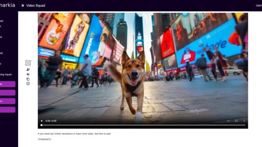
Task: Click the swirl avatar icon beside video
Action: pyautogui.click(x=28, y=63)
